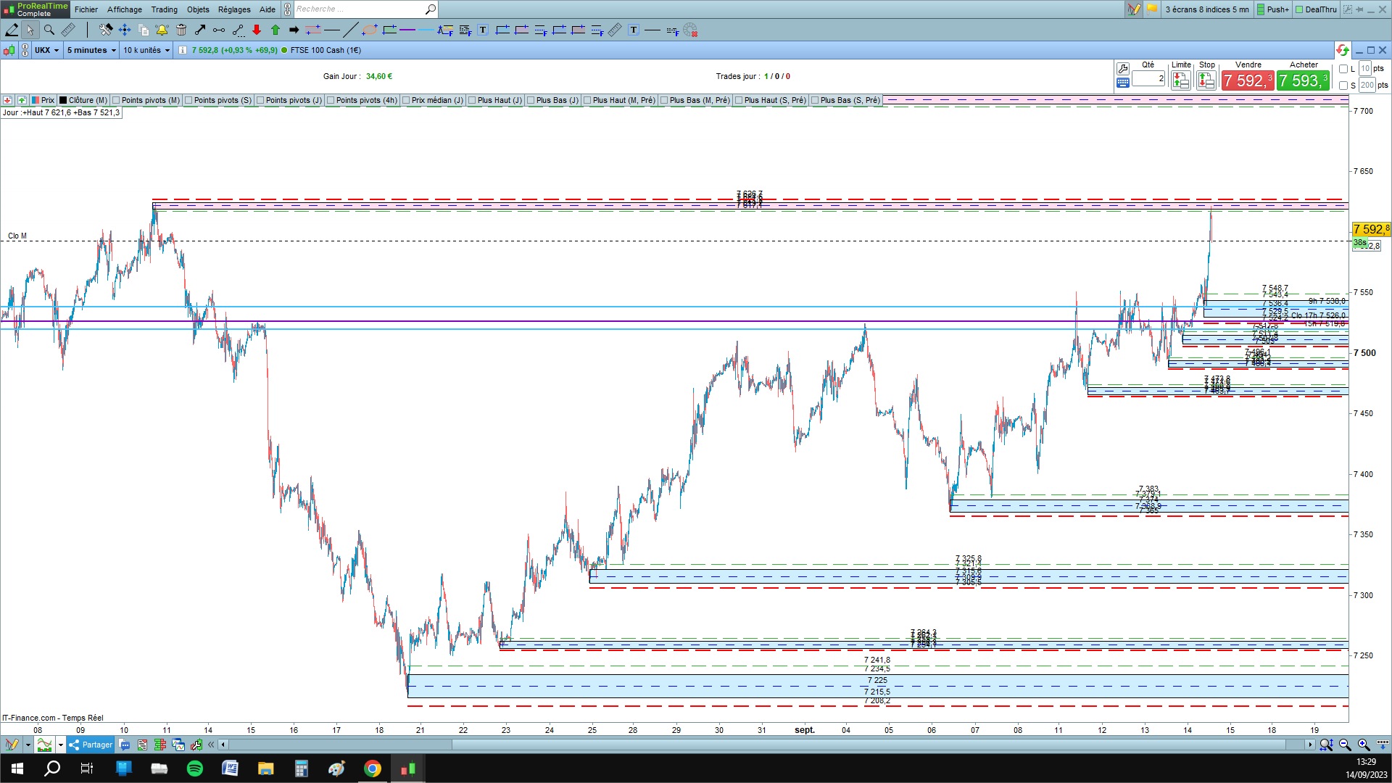The height and width of the screenshot is (783, 1392).
Task: Expand the 5 minutes timeframe dropdown
Action: coord(91,50)
